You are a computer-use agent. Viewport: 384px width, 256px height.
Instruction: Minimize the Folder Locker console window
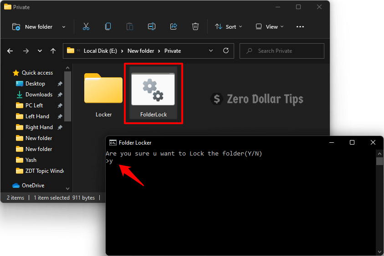point(332,142)
